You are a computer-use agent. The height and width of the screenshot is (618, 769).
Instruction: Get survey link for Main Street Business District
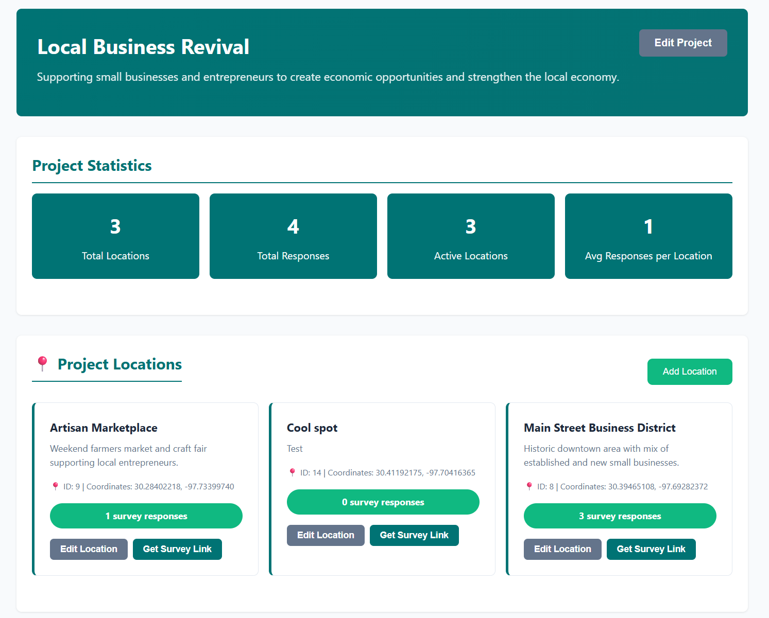coord(651,549)
